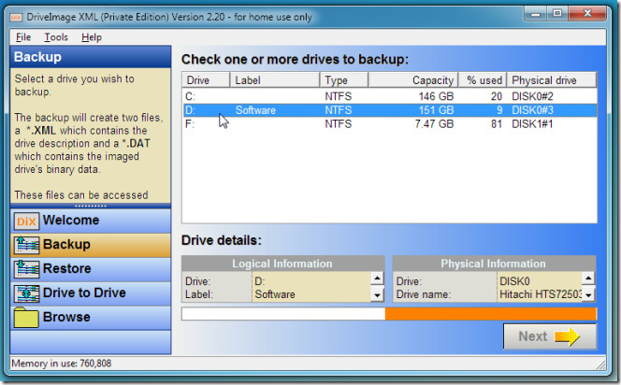Click the Software value in Logical Information
621x385 pixels.
pos(275,294)
